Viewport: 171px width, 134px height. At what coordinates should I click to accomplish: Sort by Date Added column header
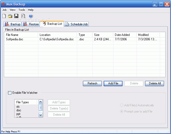point(125,35)
